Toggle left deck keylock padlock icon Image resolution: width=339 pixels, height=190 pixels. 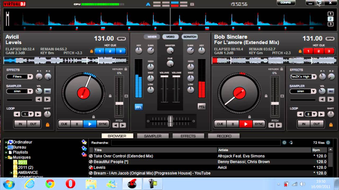(126, 69)
